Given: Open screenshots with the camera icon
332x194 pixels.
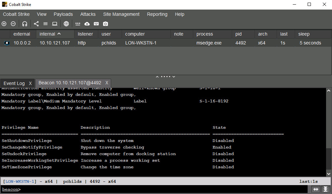Looking at the screenshot, I should [x=106, y=24].
